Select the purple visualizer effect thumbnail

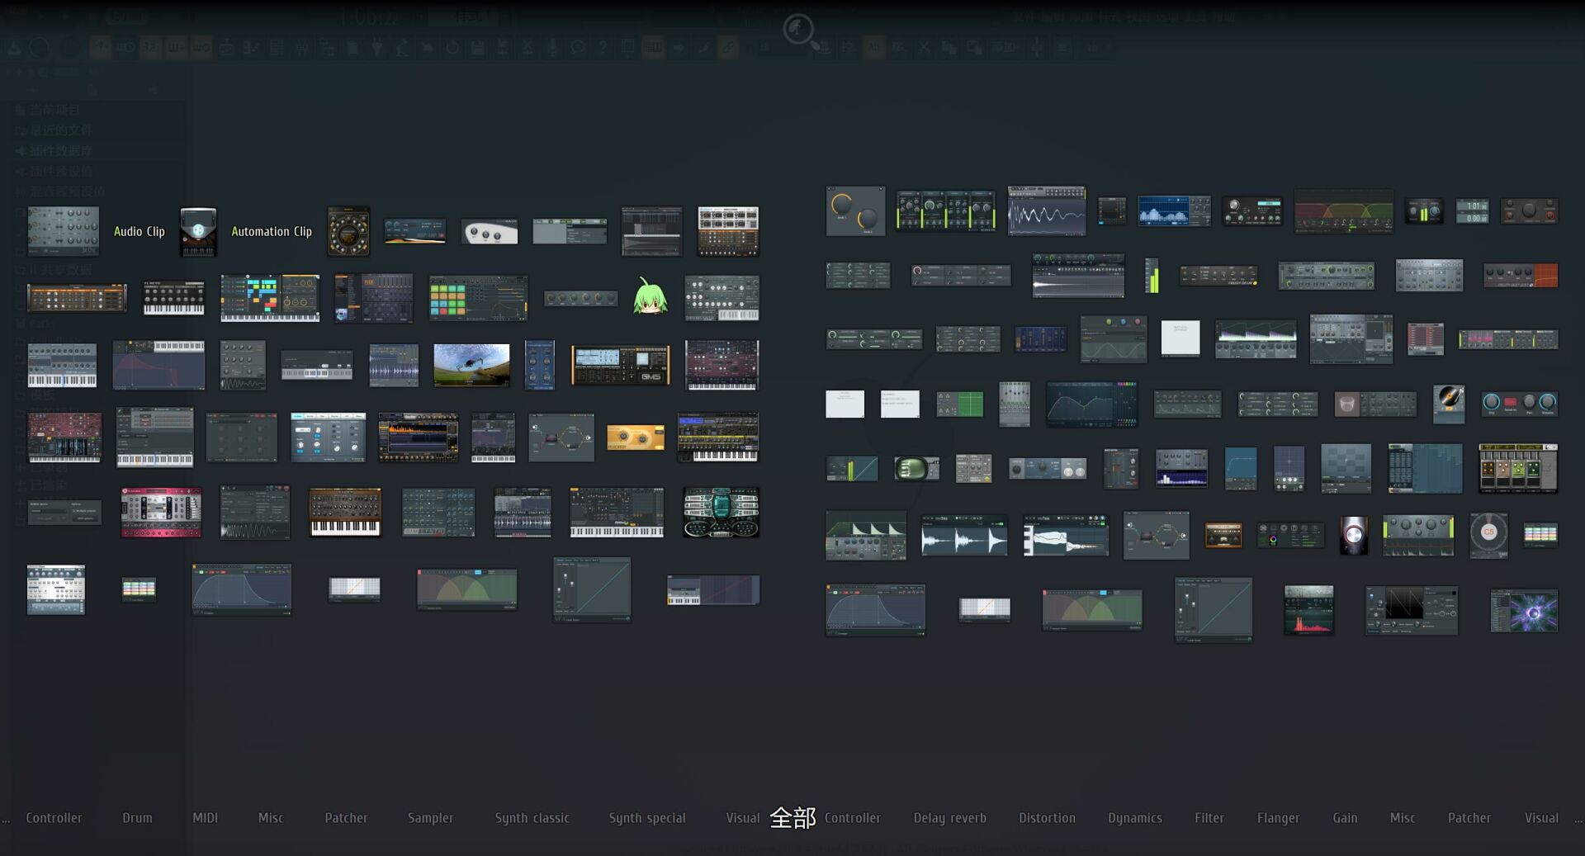1524,611
